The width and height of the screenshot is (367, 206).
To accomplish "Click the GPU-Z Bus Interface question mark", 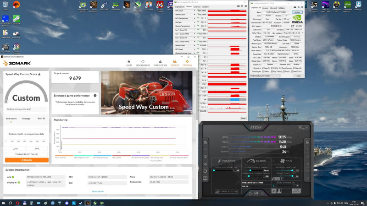I will (x=302, y=33).
